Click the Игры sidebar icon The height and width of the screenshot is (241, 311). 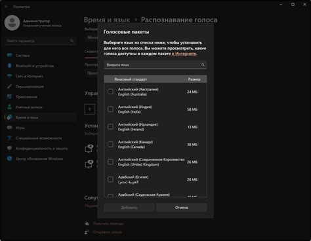9,128
